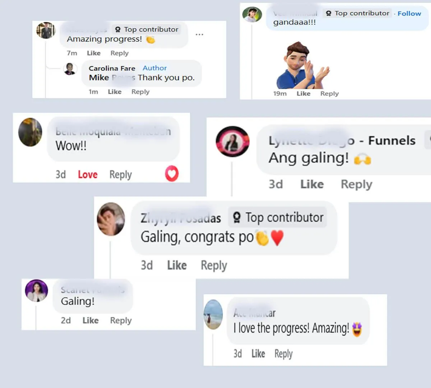Reply to the Amazing progress comment
The image size is (431, 388).
click(119, 53)
